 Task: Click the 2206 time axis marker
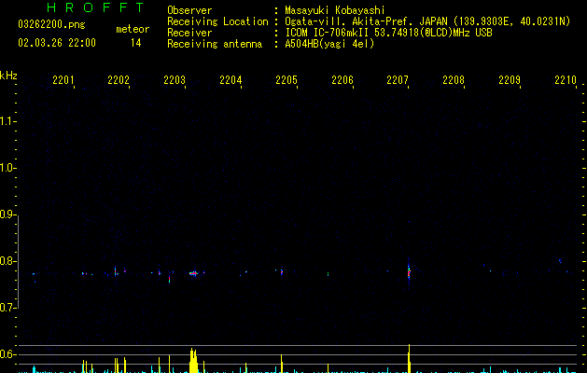(x=342, y=80)
